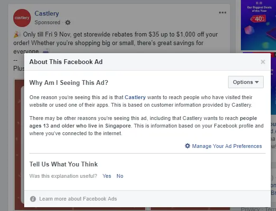This screenshot has height=211, width=276.
Task: Click the gear icon next to Manage Your Ad Preferences
Action: click(x=187, y=146)
